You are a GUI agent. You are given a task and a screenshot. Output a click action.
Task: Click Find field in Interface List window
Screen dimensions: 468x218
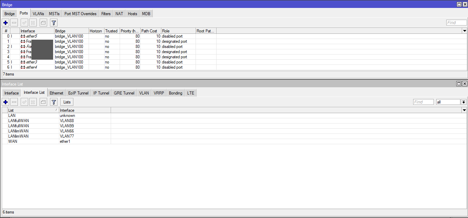coord(423,102)
